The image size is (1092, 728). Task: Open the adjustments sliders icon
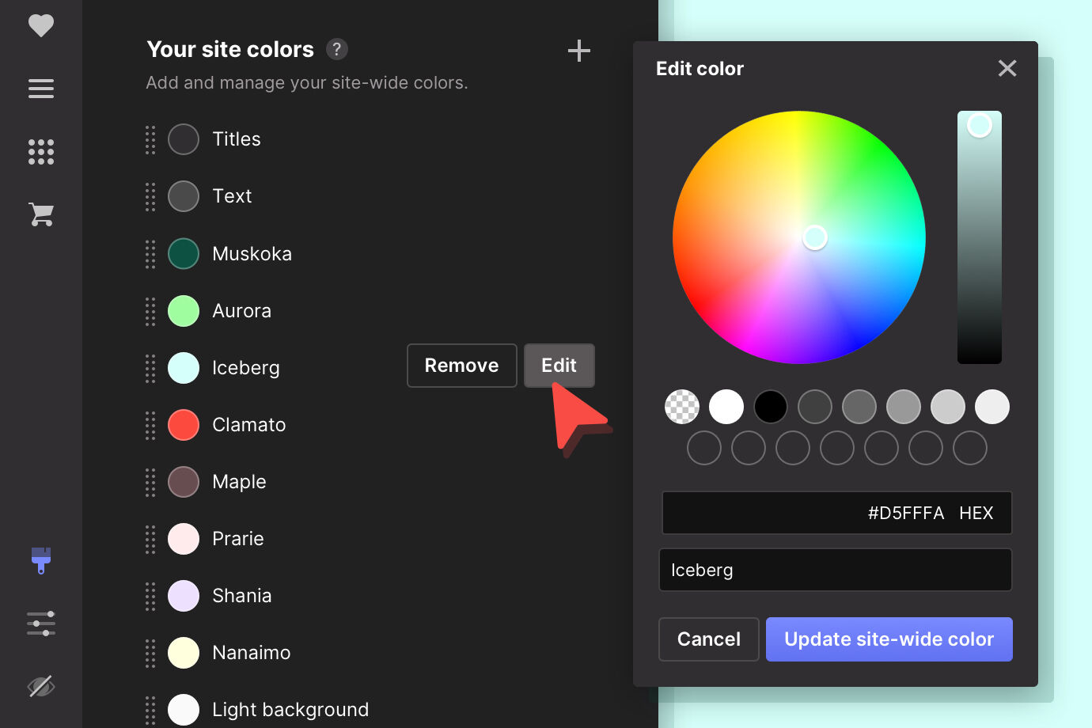pos(40,623)
